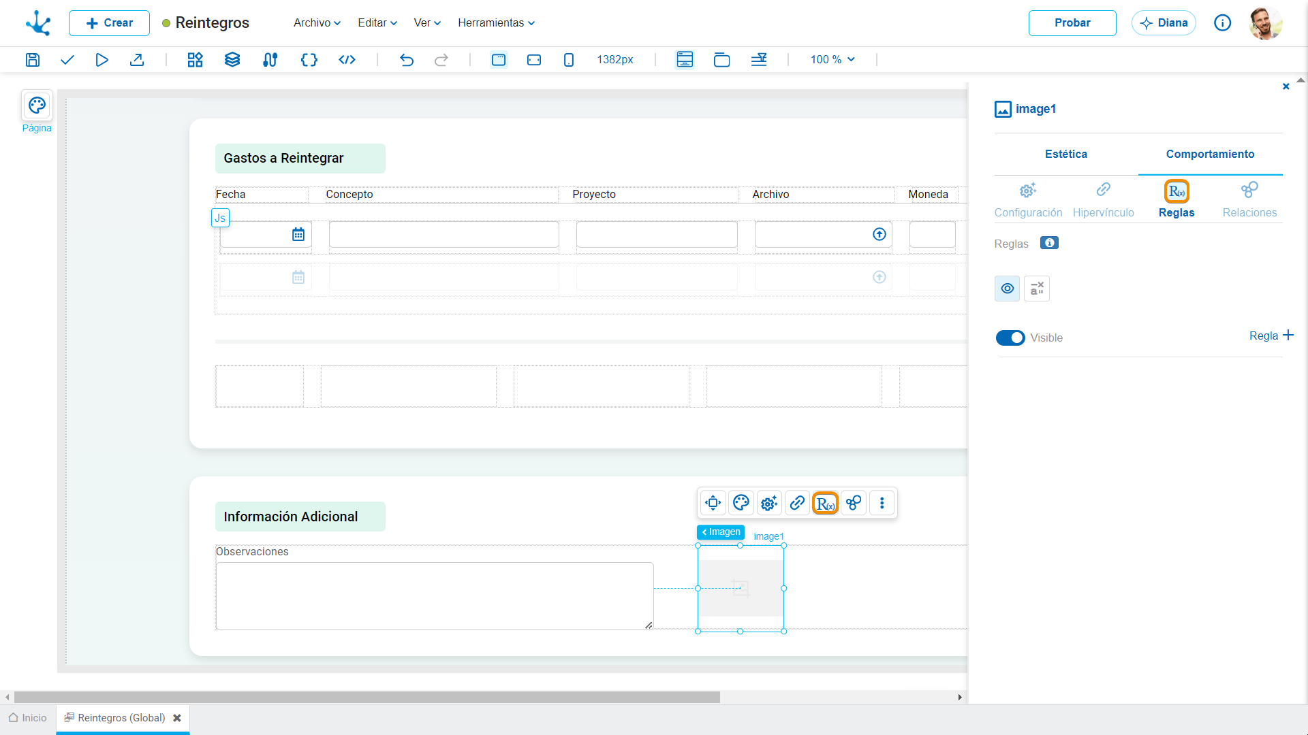Viewport: 1308px width, 735px height.
Task: Click the Imagen breadcrumb tag
Action: pos(721,532)
